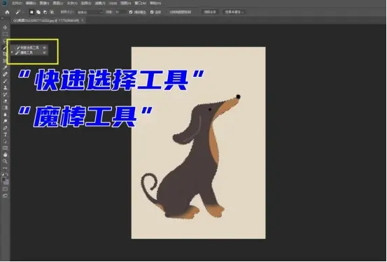This screenshot has width=387, height=262.
Task: Open the Magic Wand tool preset picker
Action: [x=19, y=12]
